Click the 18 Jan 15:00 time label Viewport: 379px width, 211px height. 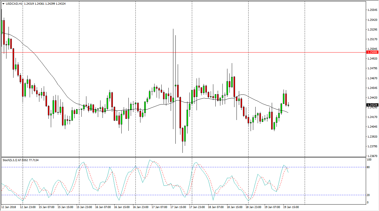(x=235, y=207)
